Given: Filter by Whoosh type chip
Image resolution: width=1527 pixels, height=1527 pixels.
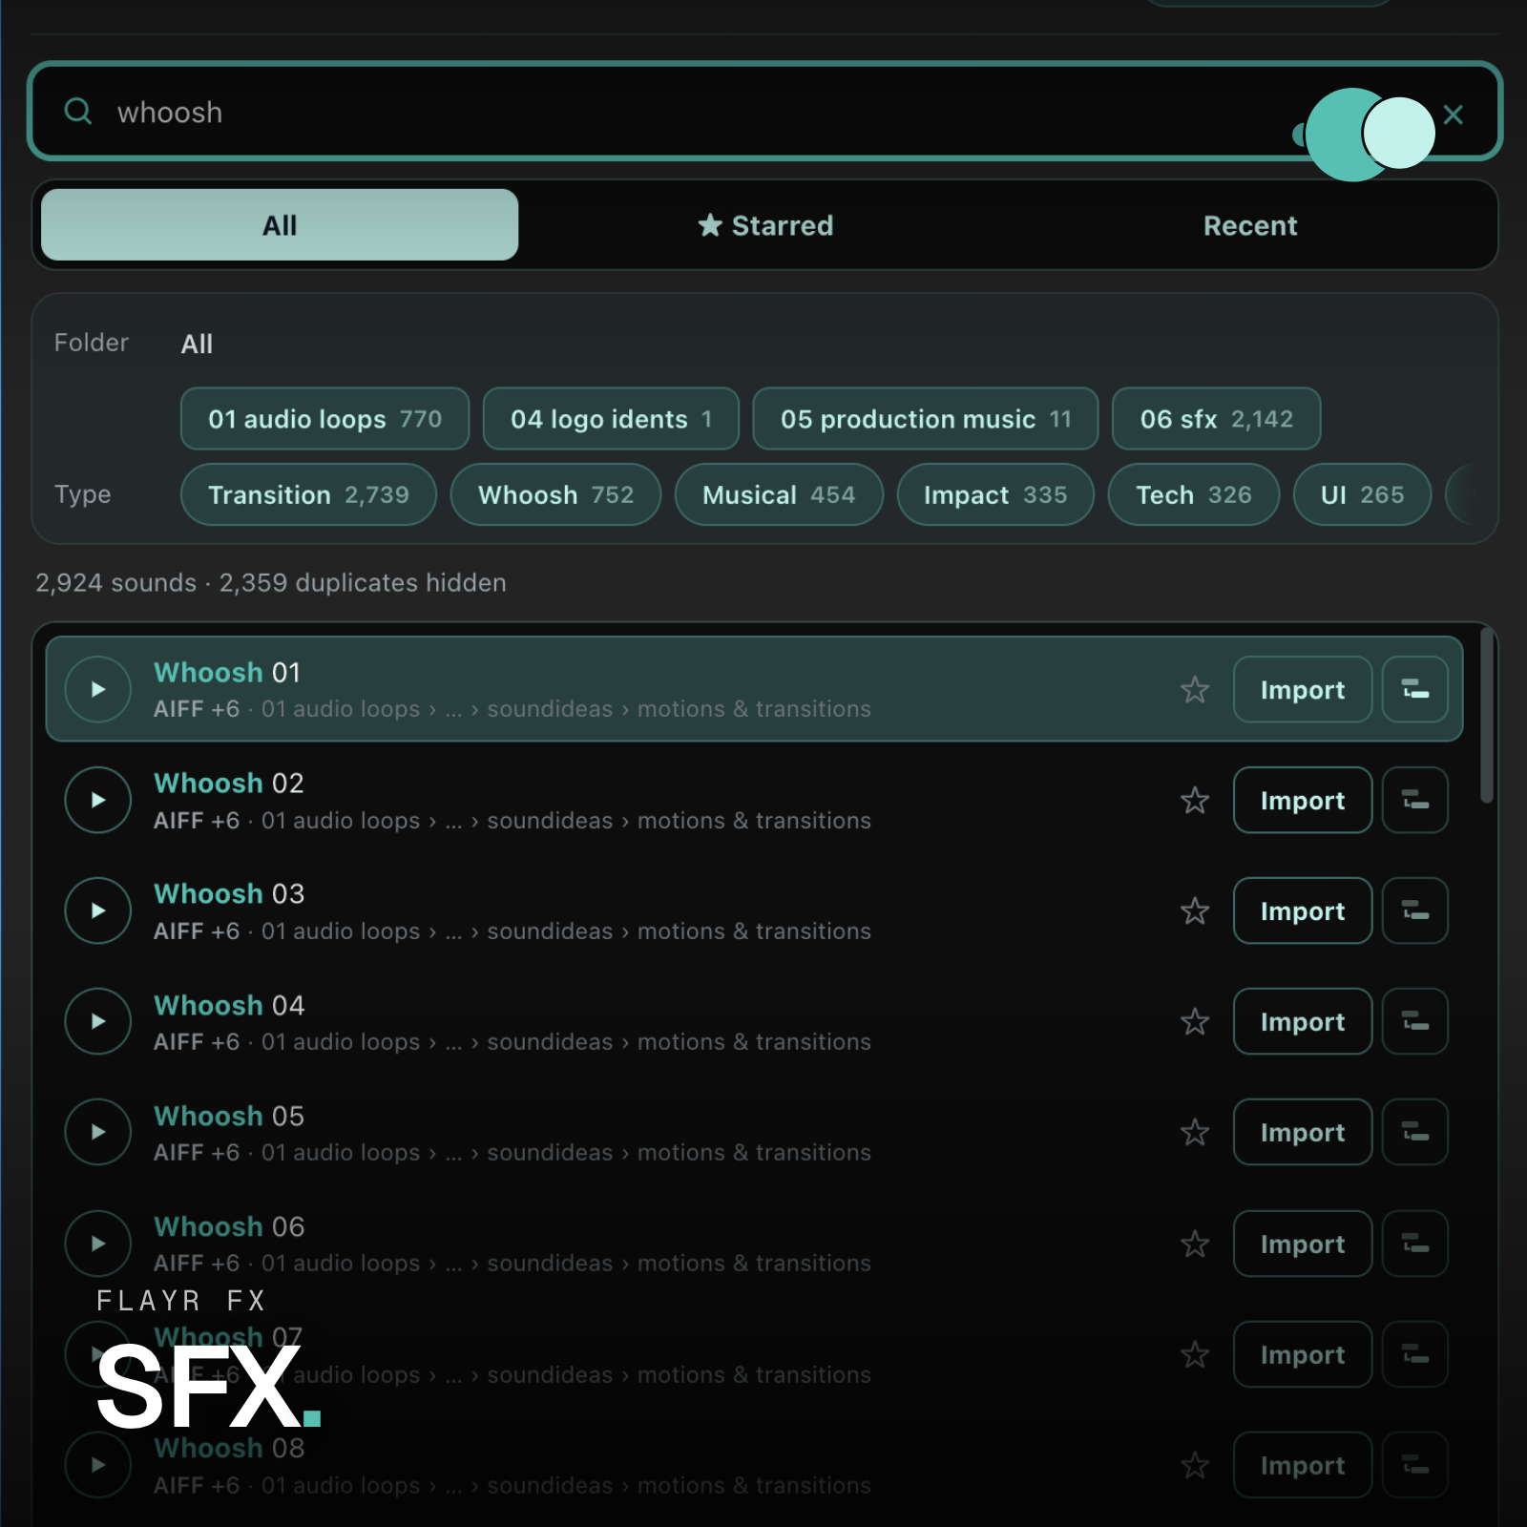Looking at the screenshot, I should click(555, 494).
